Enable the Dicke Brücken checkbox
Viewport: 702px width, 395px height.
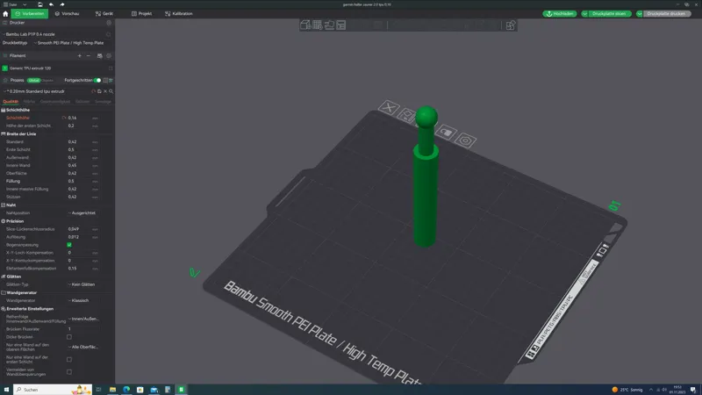pos(69,337)
